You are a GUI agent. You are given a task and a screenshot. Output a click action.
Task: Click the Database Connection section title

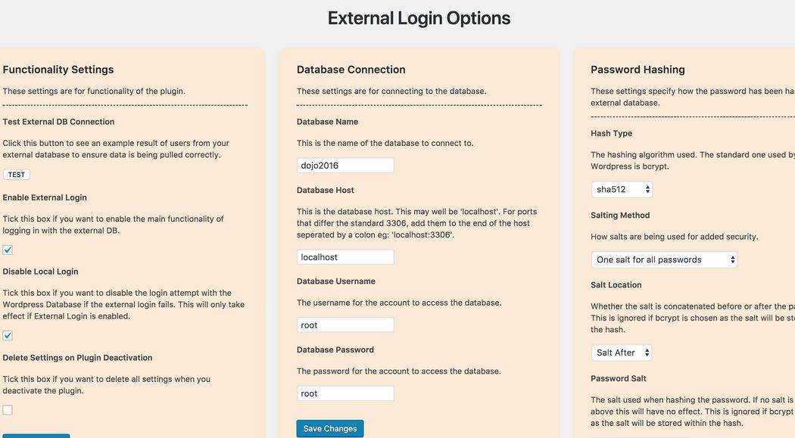[351, 70]
